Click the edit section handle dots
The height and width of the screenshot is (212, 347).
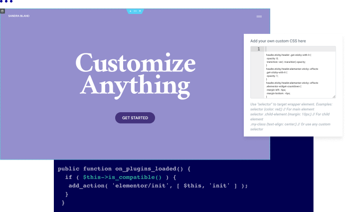135,10
